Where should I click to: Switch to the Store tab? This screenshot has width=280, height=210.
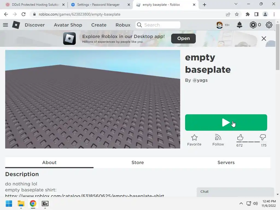pyautogui.click(x=138, y=162)
